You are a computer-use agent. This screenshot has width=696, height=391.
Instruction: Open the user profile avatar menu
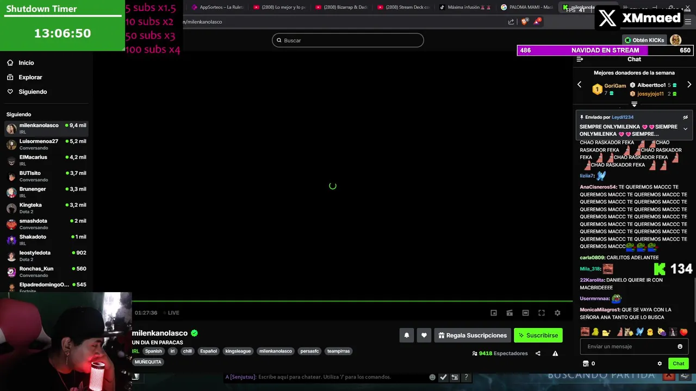pyautogui.click(x=675, y=40)
